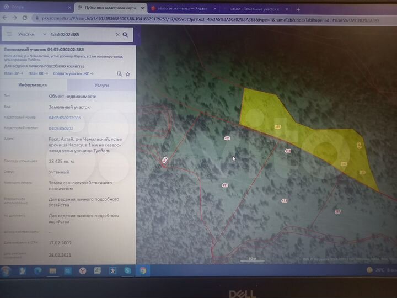Select the Информация tab
This screenshot has width=397, height=298.
[33, 86]
